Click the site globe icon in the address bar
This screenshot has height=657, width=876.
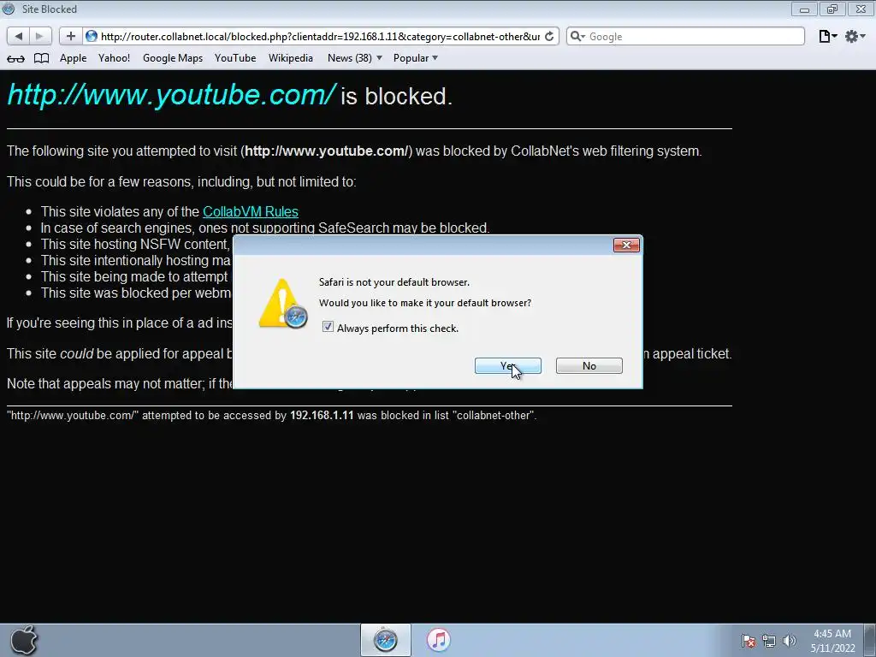tap(92, 36)
